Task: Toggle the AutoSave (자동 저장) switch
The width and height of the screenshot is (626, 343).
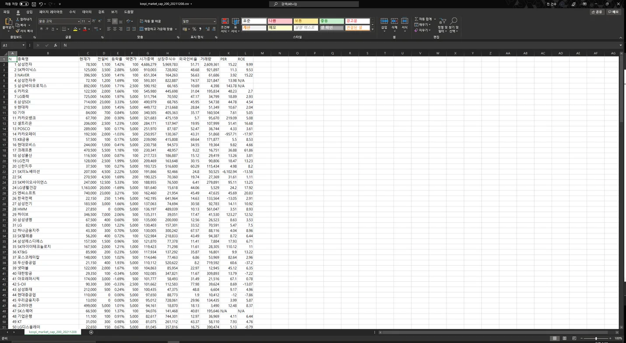Action: pos(24,4)
